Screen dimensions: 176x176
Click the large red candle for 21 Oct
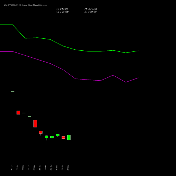[35, 124]
